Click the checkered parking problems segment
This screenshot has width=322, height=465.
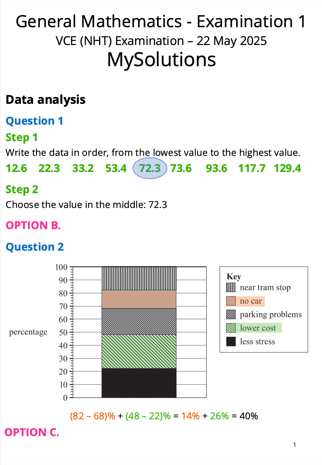point(139,322)
